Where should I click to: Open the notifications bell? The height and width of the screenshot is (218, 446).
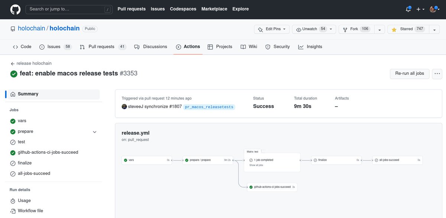pyautogui.click(x=408, y=9)
